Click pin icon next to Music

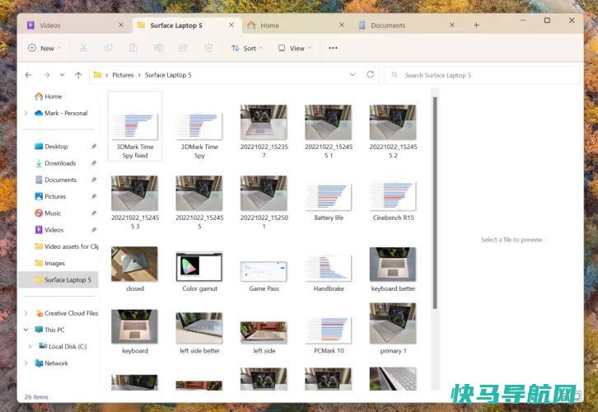pos(94,213)
